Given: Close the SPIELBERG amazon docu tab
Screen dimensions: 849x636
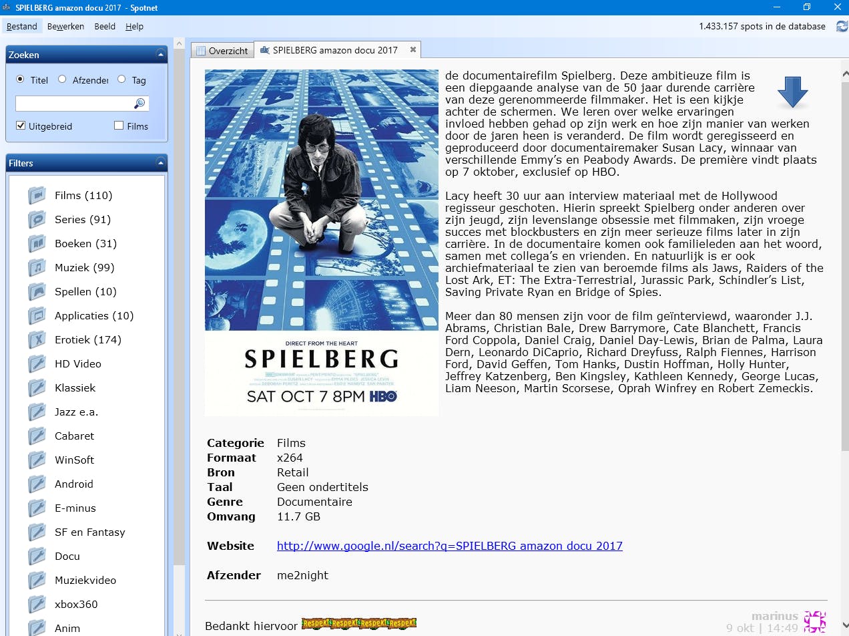Looking at the screenshot, I should [x=412, y=49].
